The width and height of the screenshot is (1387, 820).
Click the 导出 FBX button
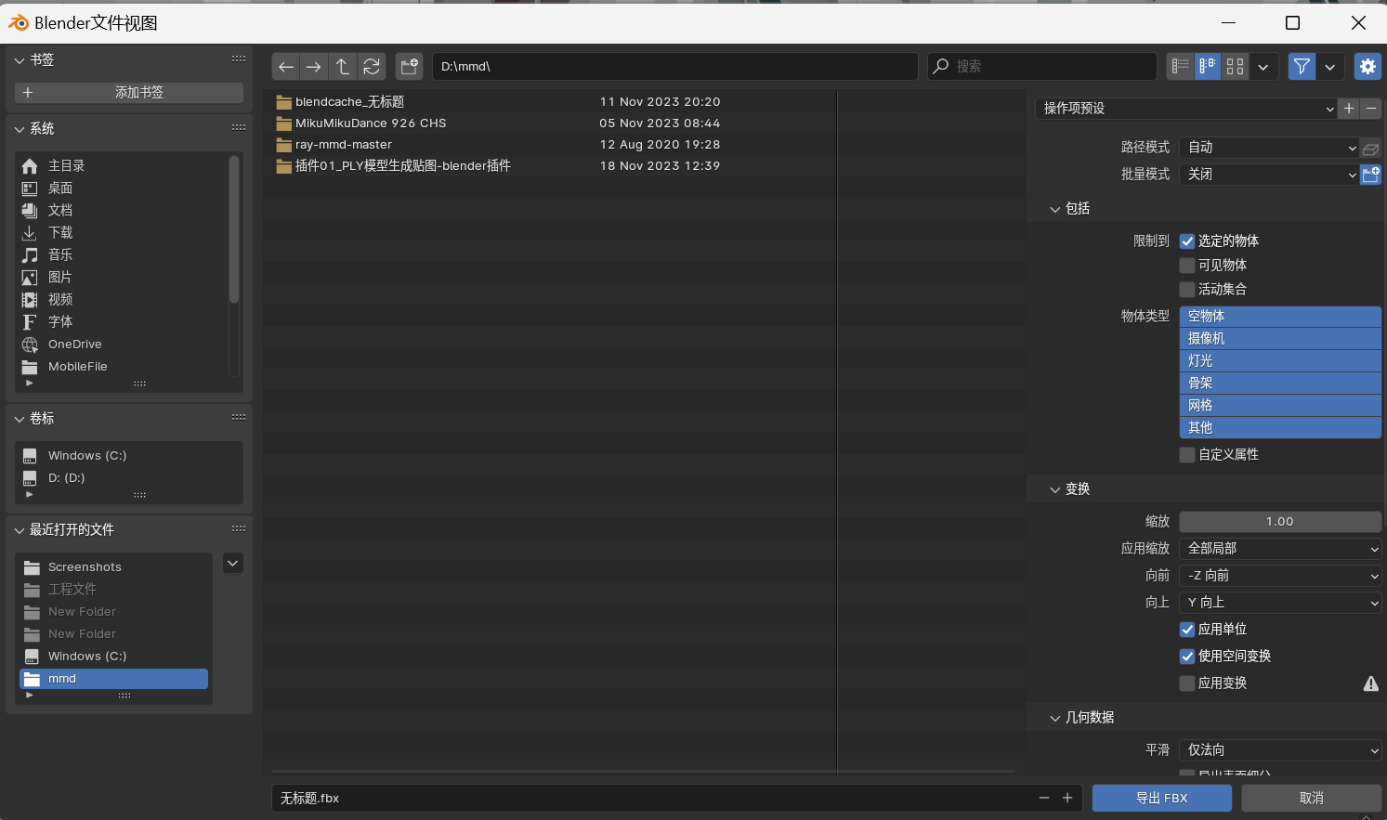click(x=1161, y=798)
